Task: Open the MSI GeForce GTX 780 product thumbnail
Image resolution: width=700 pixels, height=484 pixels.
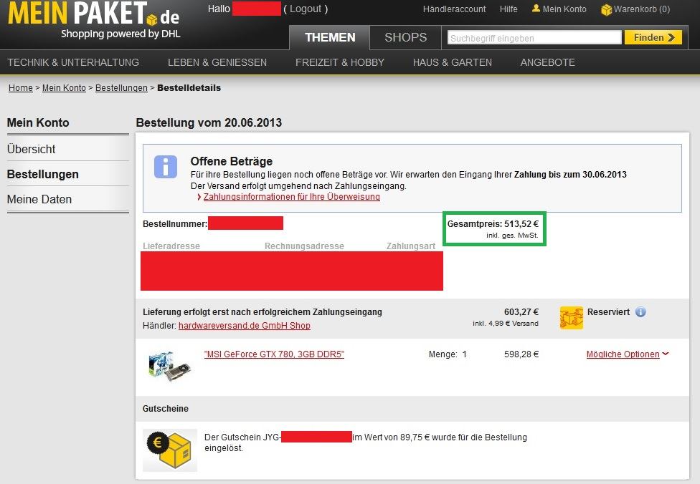Action: (x=169, y=367)
